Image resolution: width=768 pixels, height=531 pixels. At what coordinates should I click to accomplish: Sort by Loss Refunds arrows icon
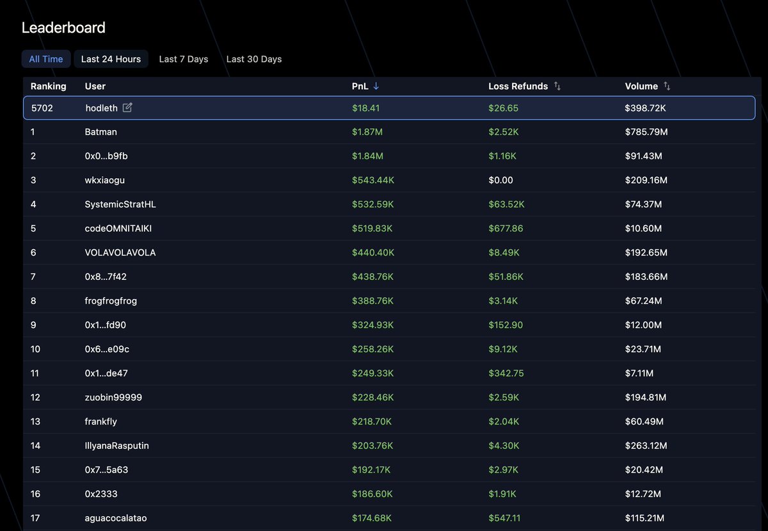pos(557,86)
